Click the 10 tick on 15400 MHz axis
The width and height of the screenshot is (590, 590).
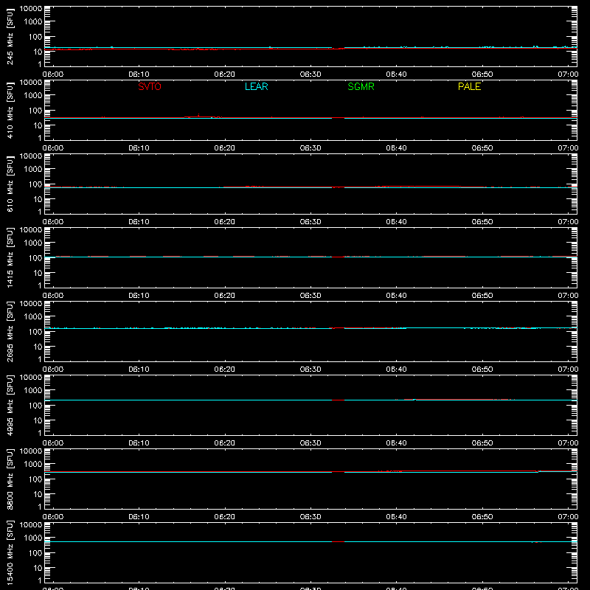pyautogui.click(x=38, y=568)
